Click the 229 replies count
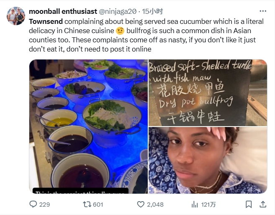 pyautogui.click(x=44, y=205)
